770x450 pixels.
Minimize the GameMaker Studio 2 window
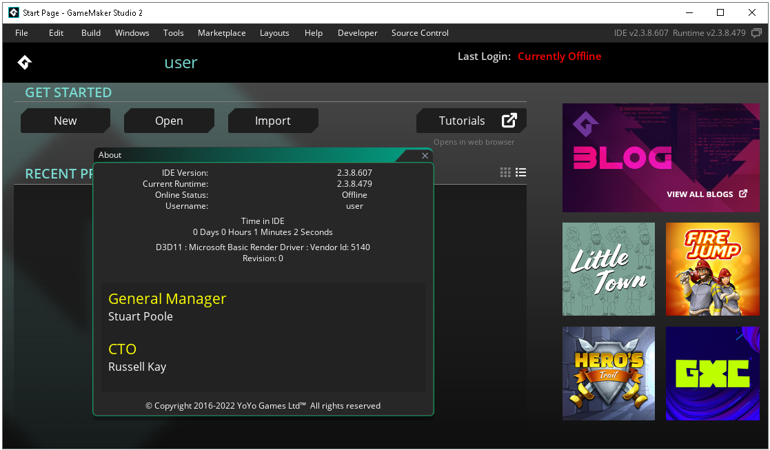[x=689, y=13]
